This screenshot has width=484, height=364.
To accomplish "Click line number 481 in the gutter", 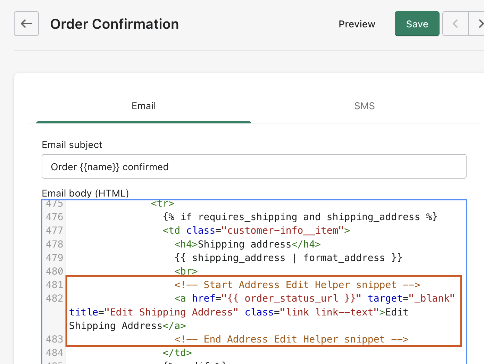I will point(55,285).
